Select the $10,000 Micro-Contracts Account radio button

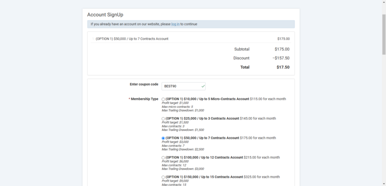[x=163, y=99]
